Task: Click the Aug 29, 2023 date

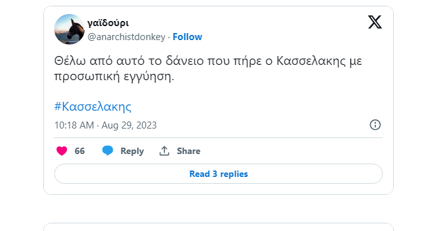Action: pos(129,125)
